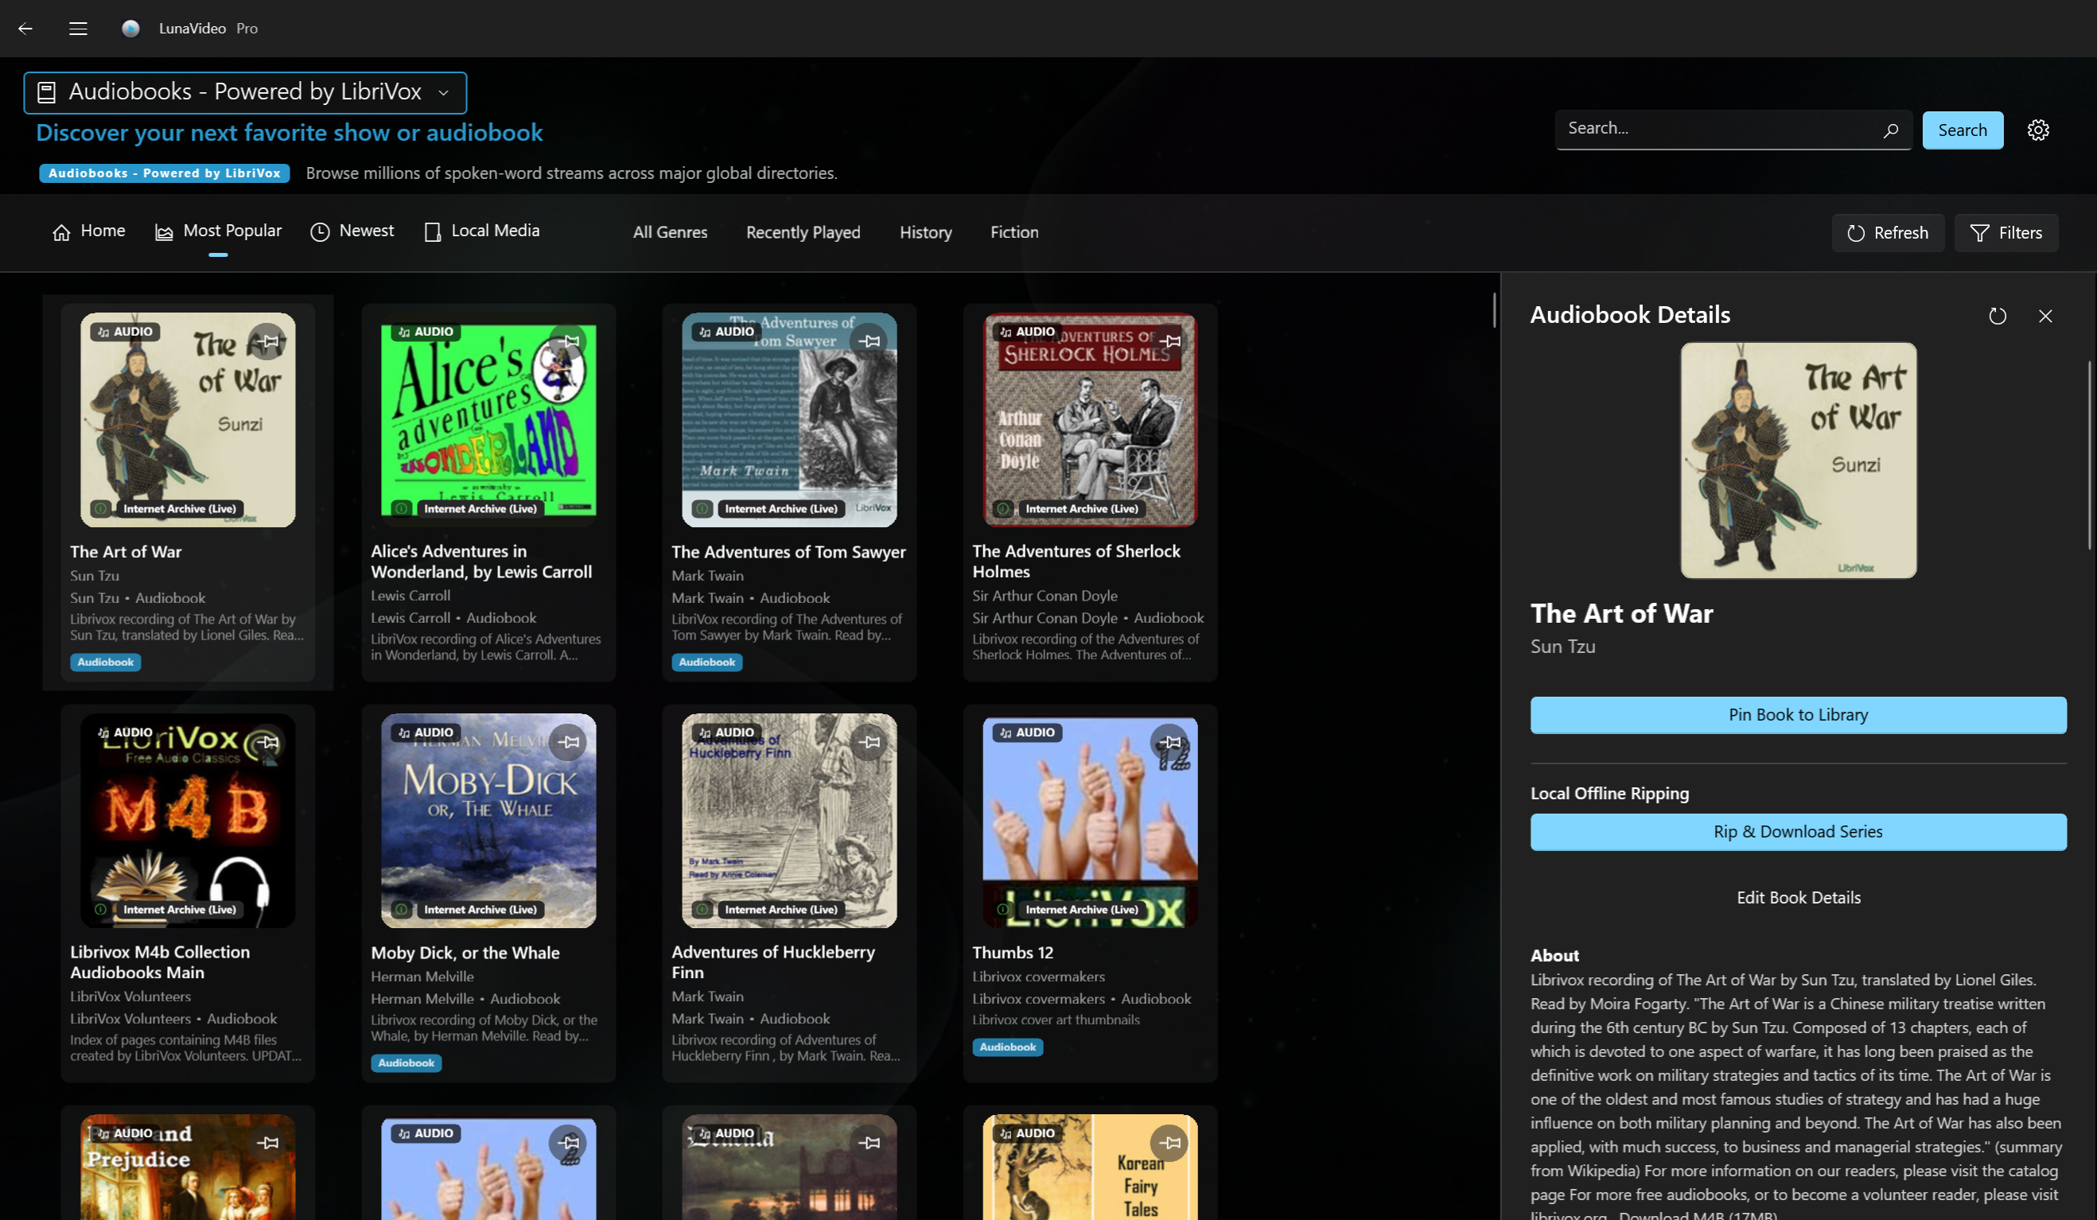Click the "Adventures of Huckleberry Finn" title
The width and height of the screenshot is (2097, 1220).
pyautogui.click(x=773, y=962)
